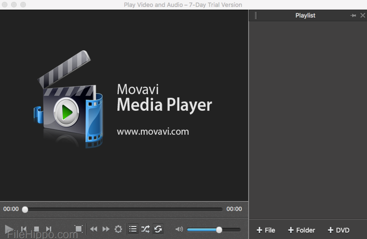Screen dimensions: 367x239
Task: Enter full screen mode icon
Action: 78,229
